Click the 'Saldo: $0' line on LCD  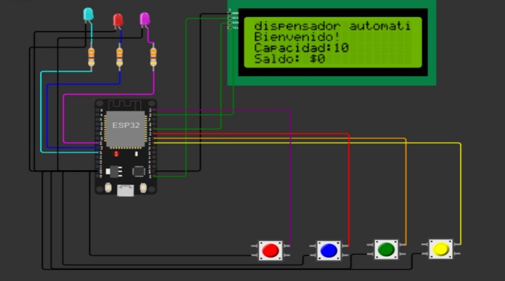(290, 59)
